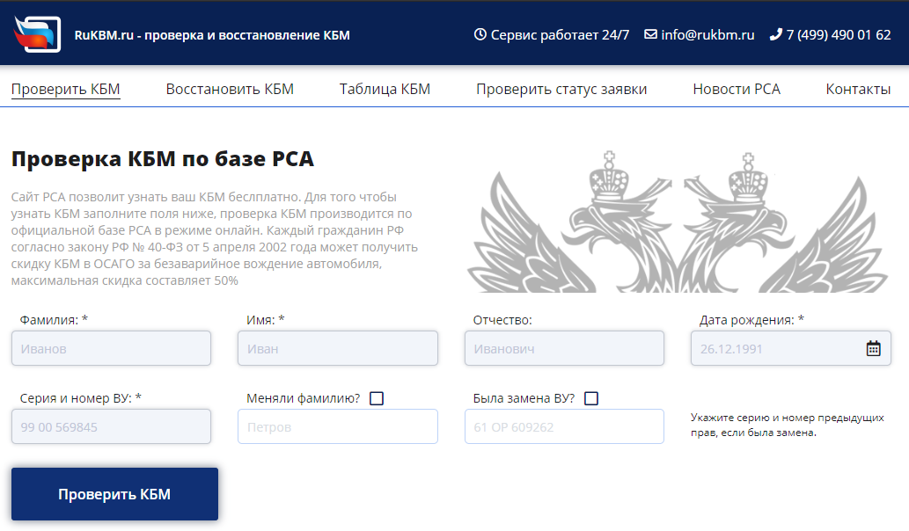This screenshot has width=909, height=531.
Task: Tick the "Меняли фамилию?" checkbox
Action: tap(377, 398)
